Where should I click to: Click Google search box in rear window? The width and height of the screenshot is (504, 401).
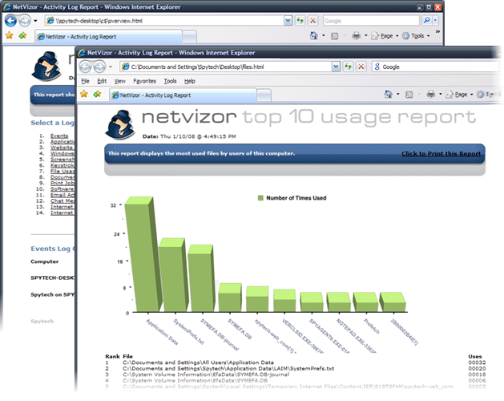point(371,21)
